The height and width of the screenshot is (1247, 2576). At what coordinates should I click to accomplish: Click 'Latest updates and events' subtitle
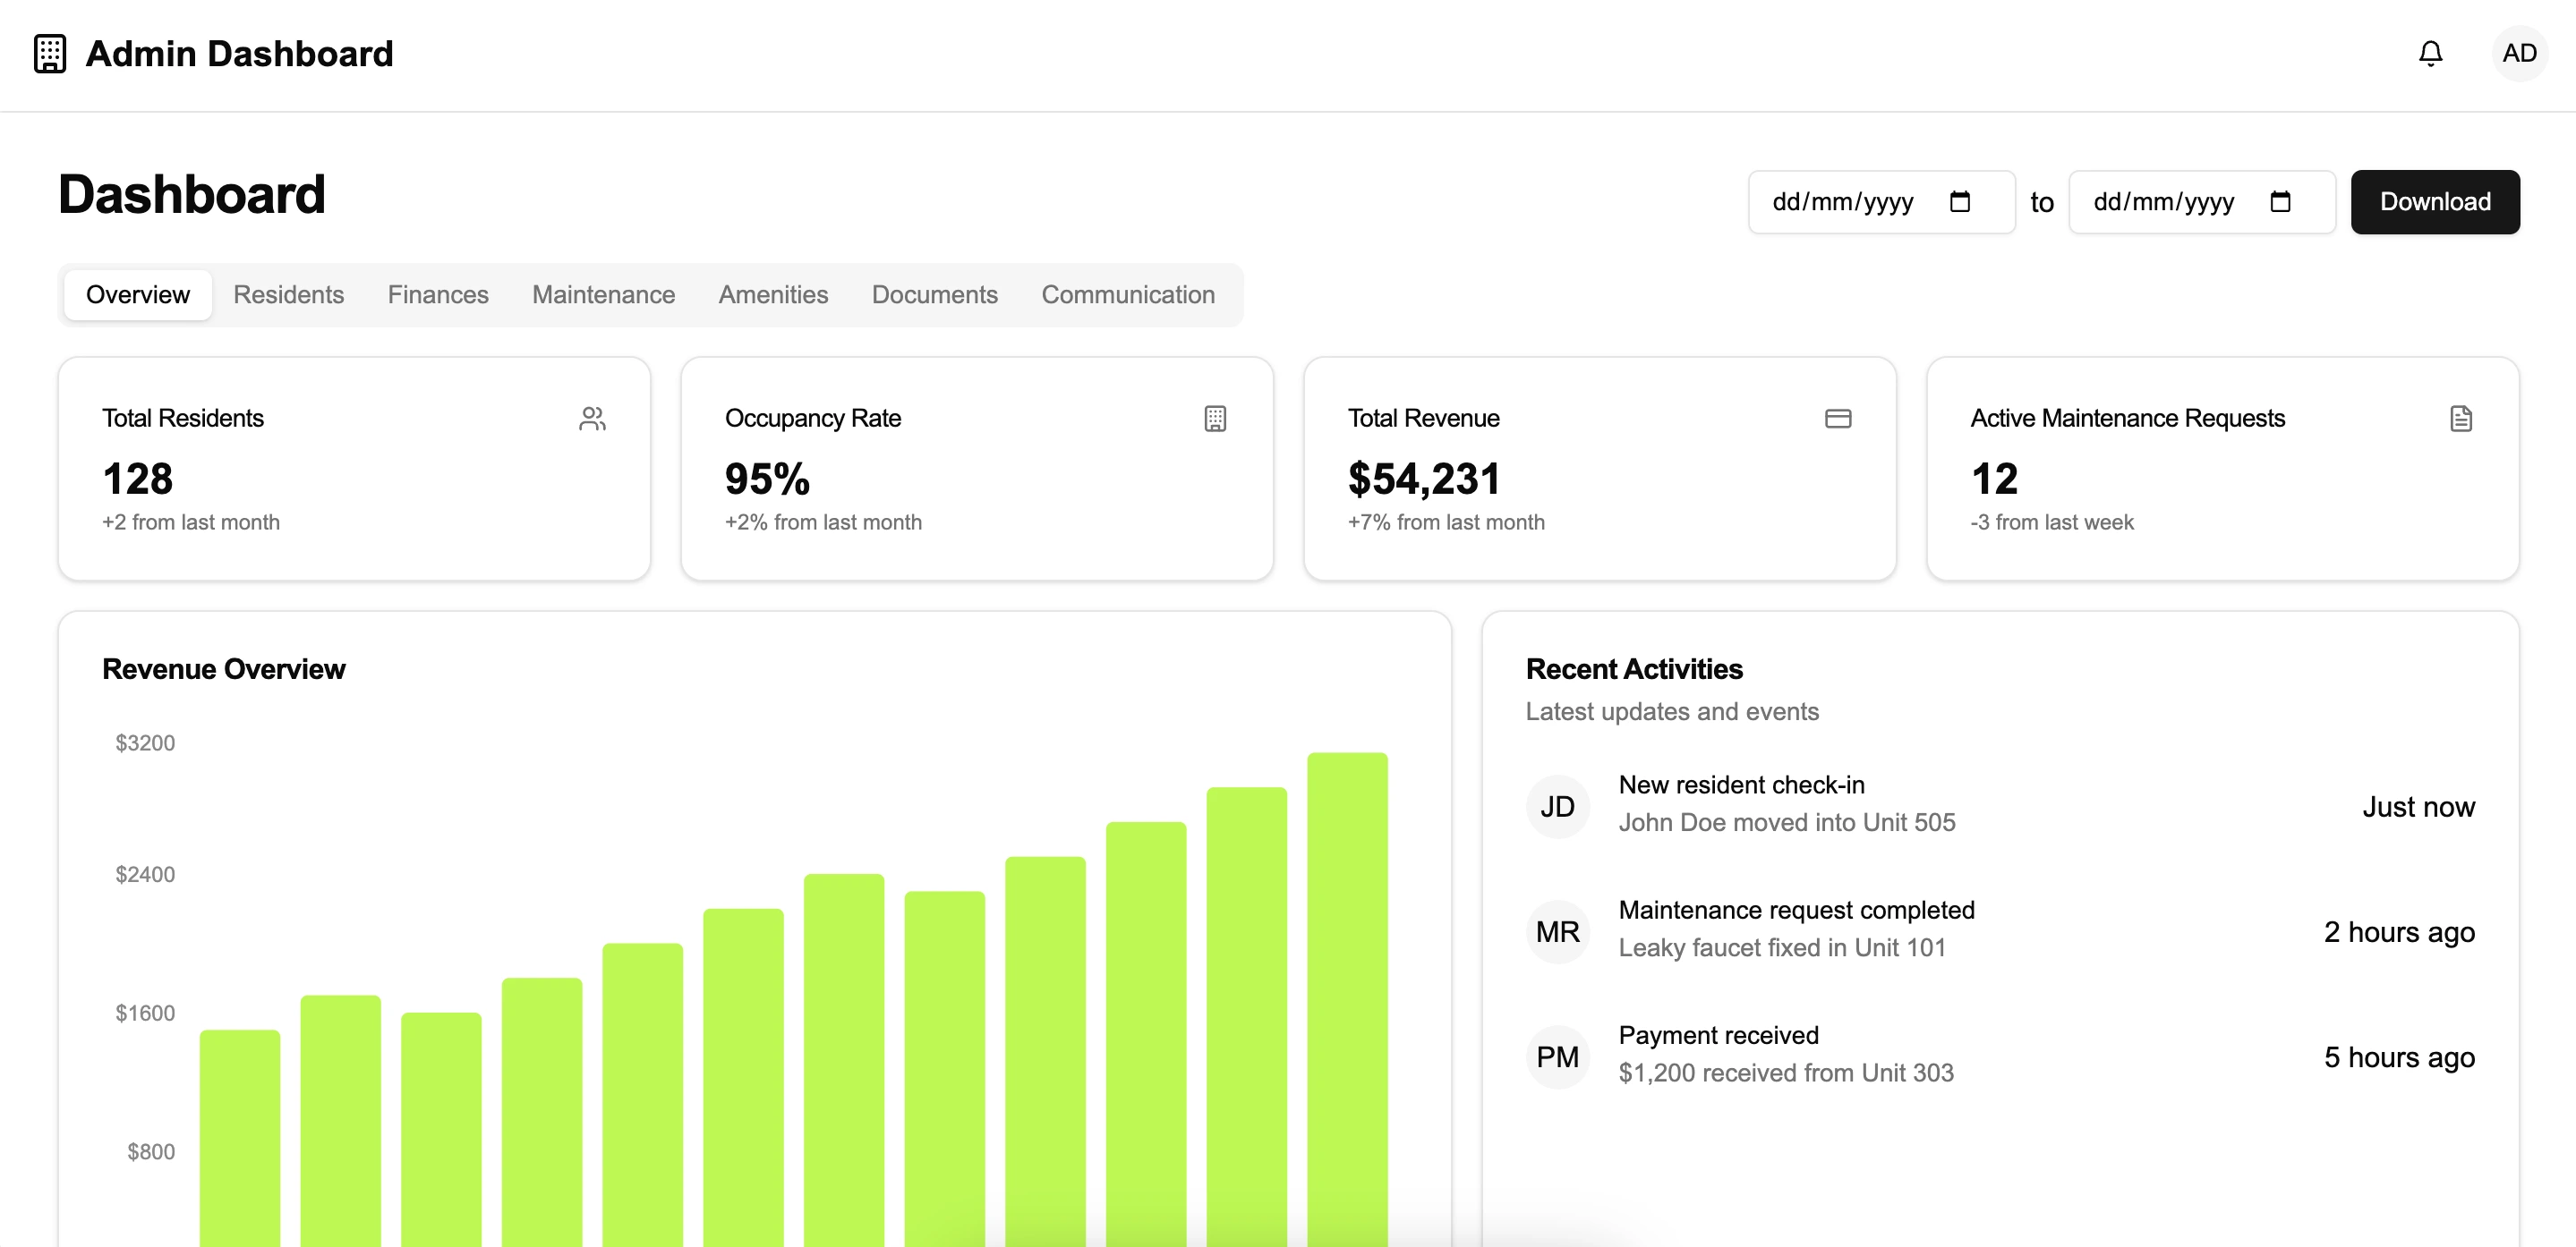point(1672,711)
